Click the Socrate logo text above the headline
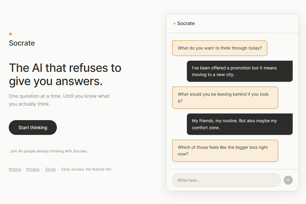306x204 pixels. pos(22,43)
